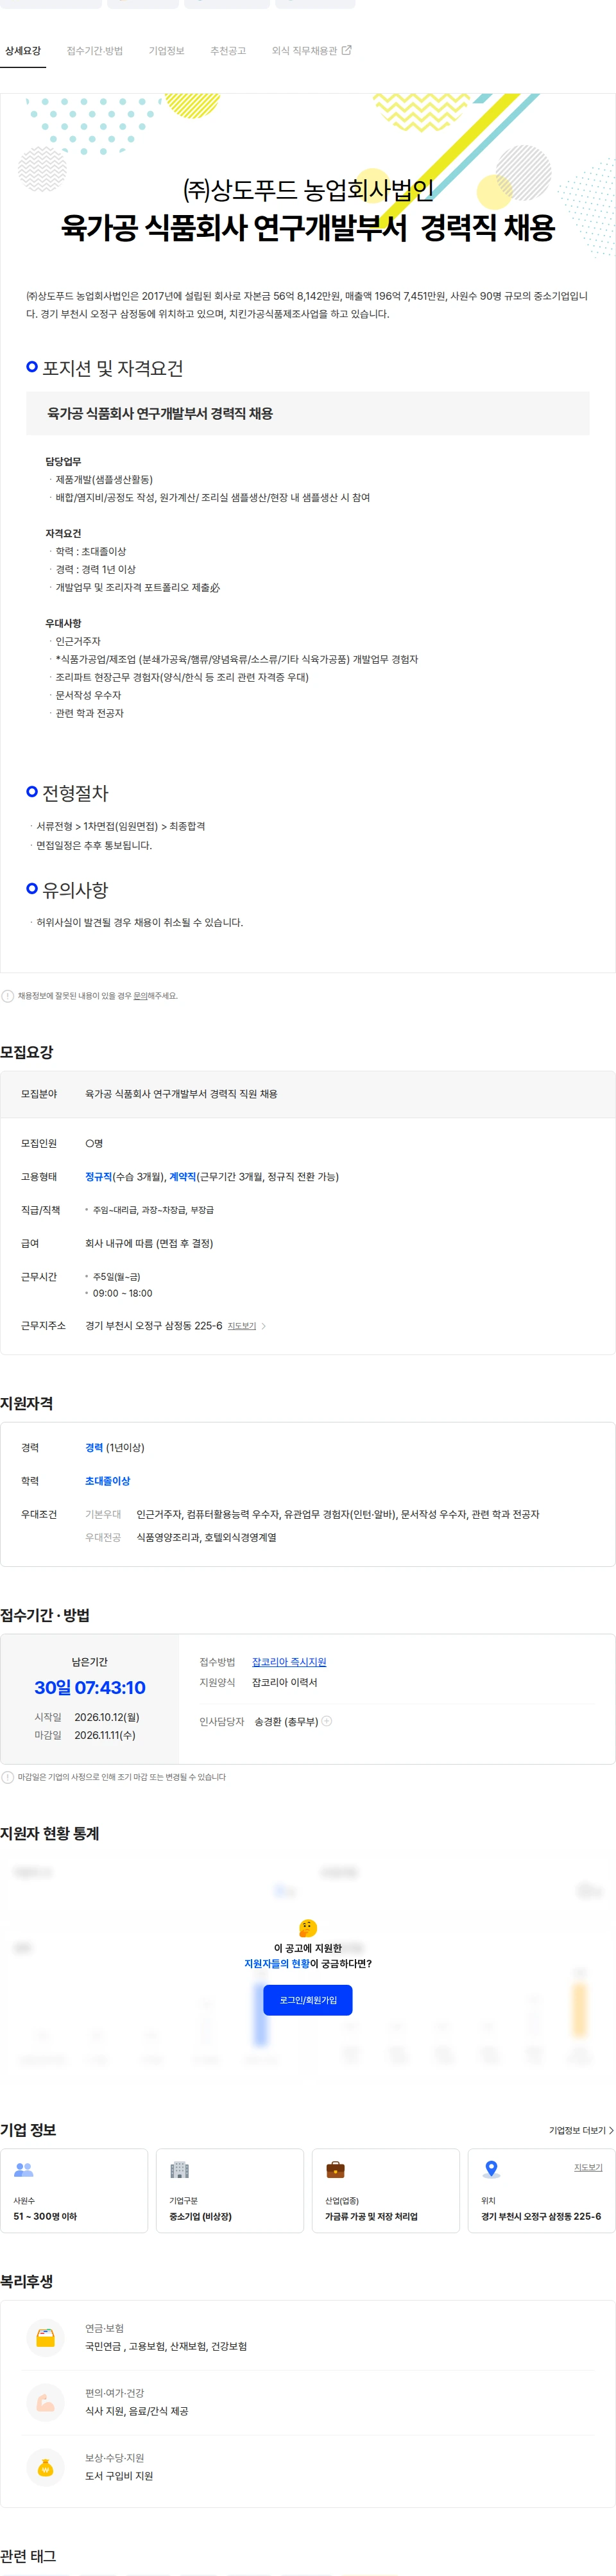616x2576 pixels.
Task: Click 회사 내규에 따름 (면접 후 결정) salary text
Action: click(149, 1244)
